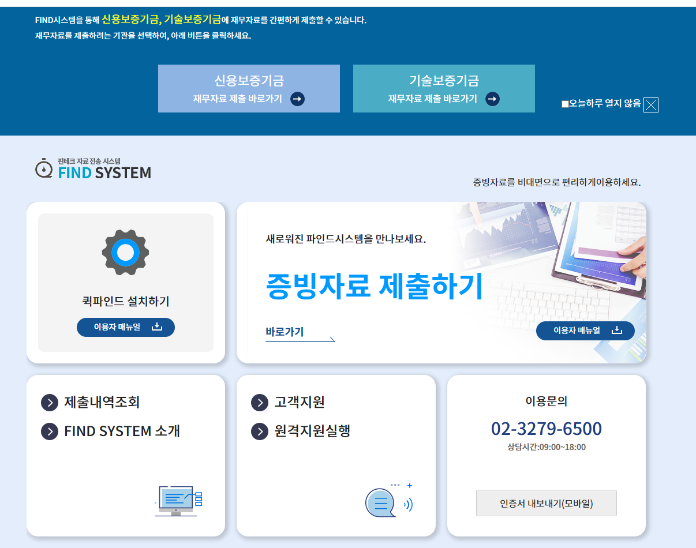Viewport: 696px width, 548px height.
Task: Click arrow icon in 신용보증기금 banner button
Action: click(297, 99)
